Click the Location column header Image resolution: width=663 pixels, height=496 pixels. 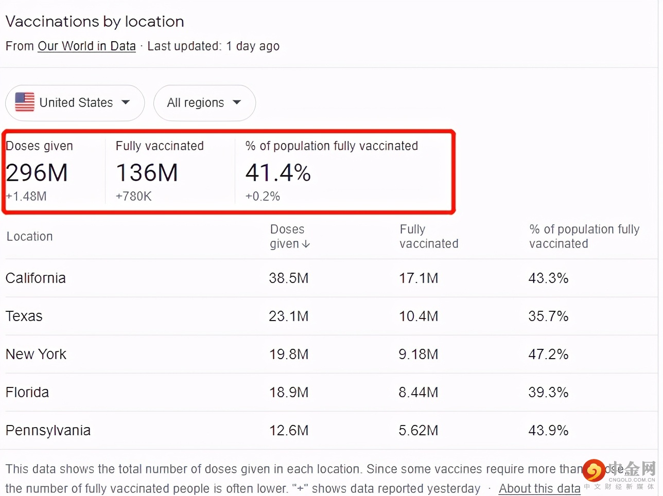29,237
